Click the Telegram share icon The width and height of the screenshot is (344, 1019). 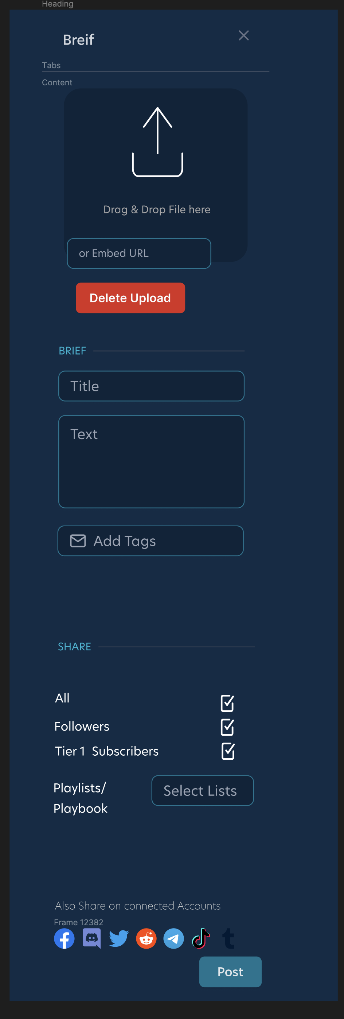pyautogui.click(x=173, y=938)
